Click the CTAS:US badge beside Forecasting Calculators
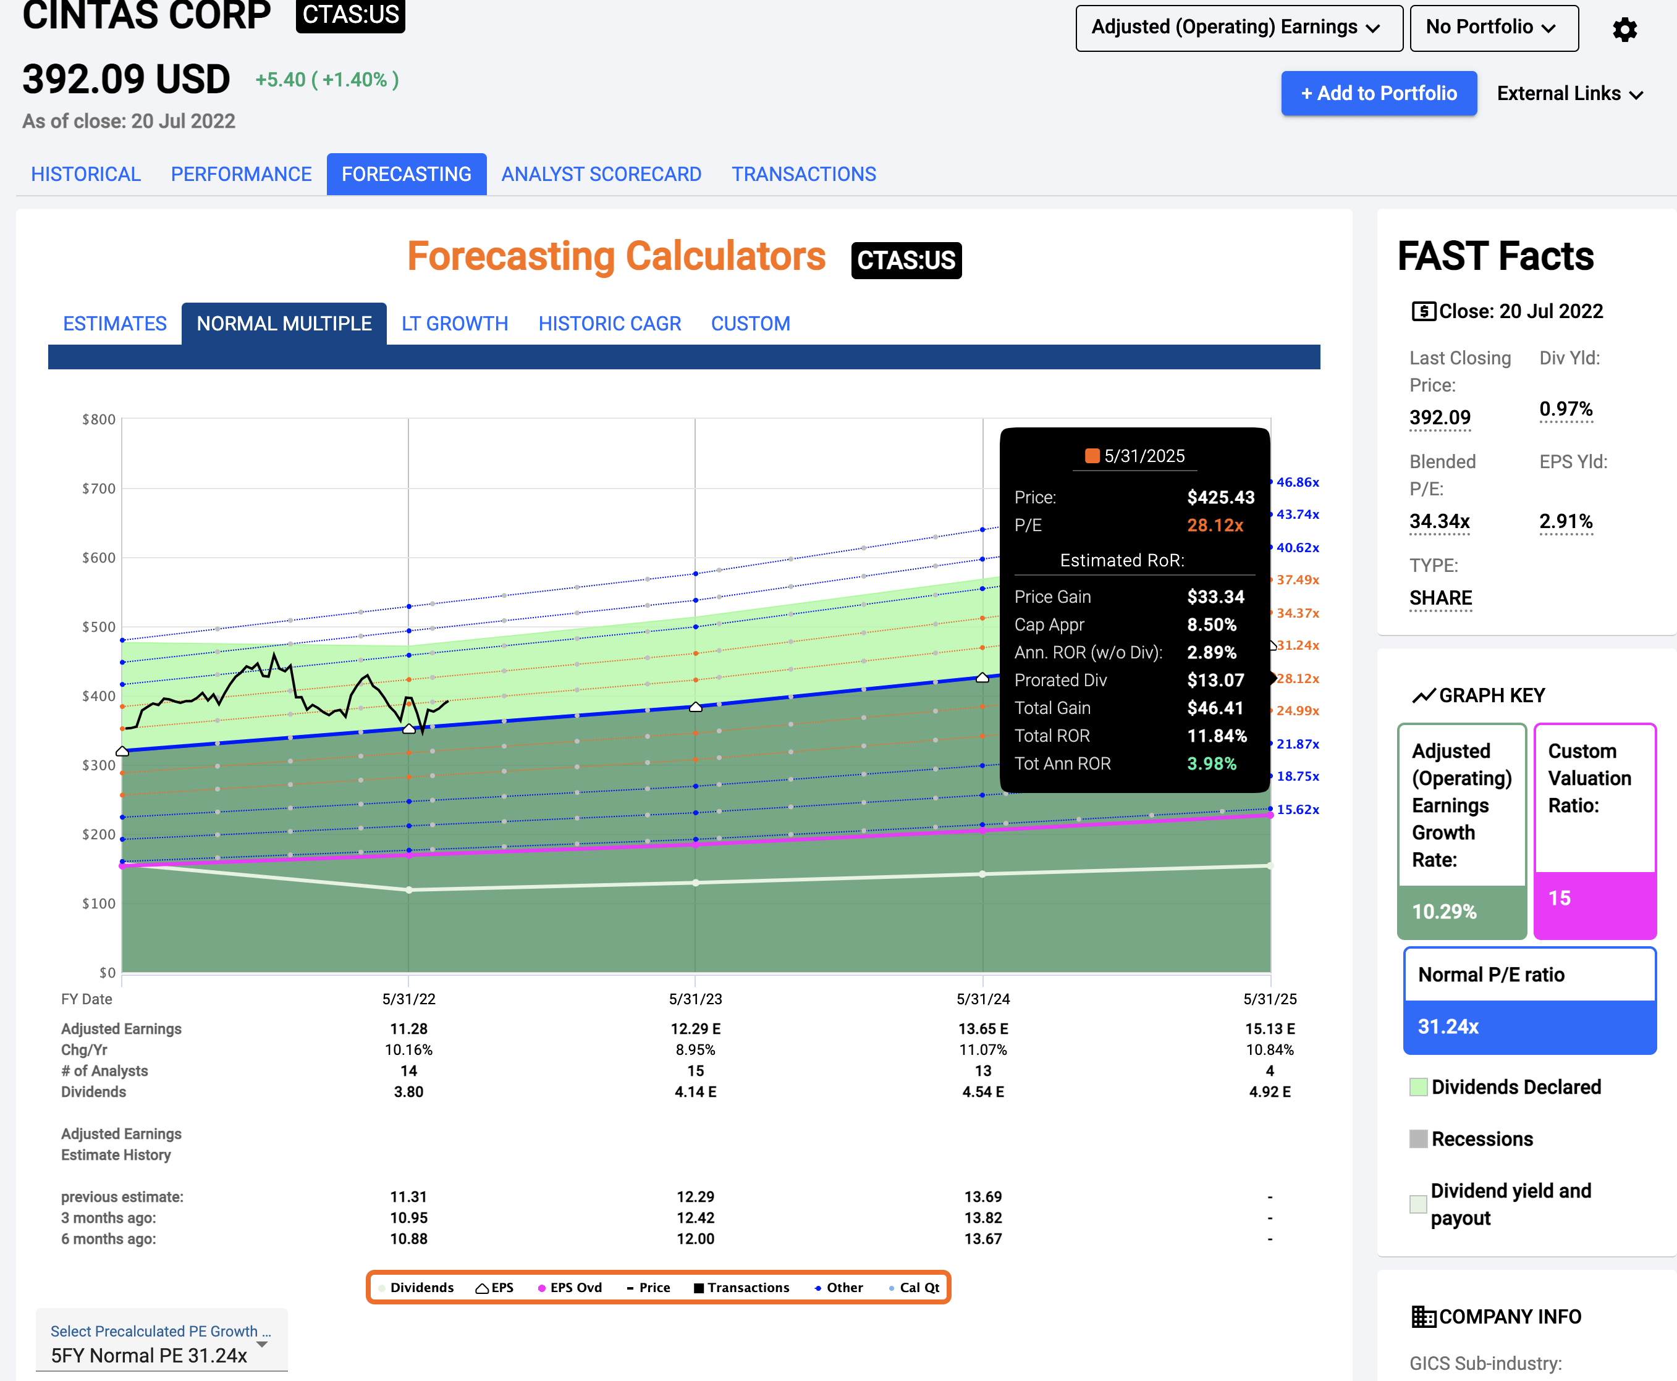 906,260
